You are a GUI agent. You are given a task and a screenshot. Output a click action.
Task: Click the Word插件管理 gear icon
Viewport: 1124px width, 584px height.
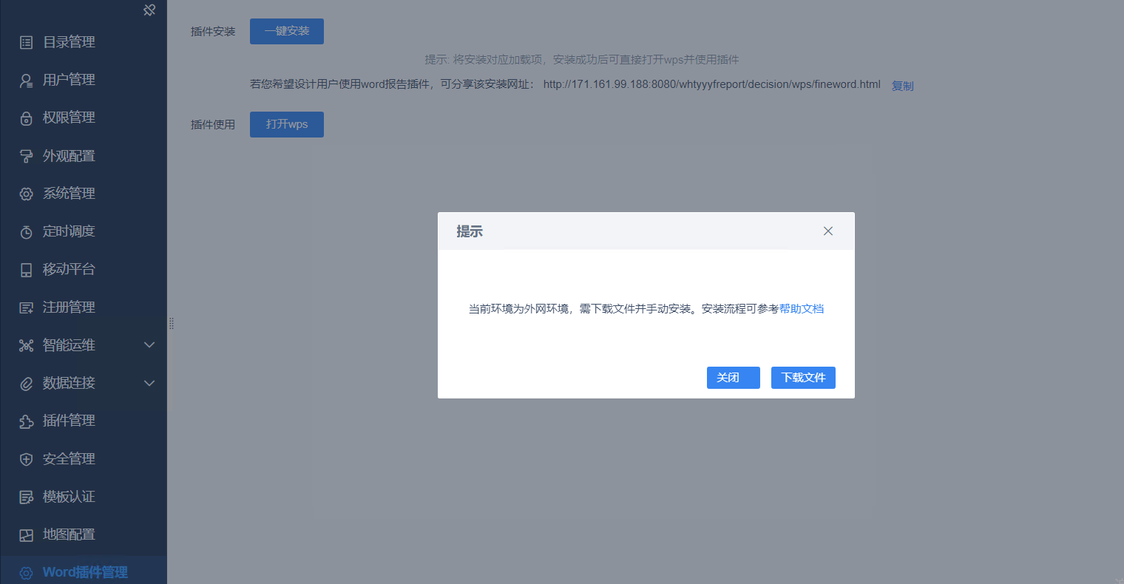coord(26,573)
